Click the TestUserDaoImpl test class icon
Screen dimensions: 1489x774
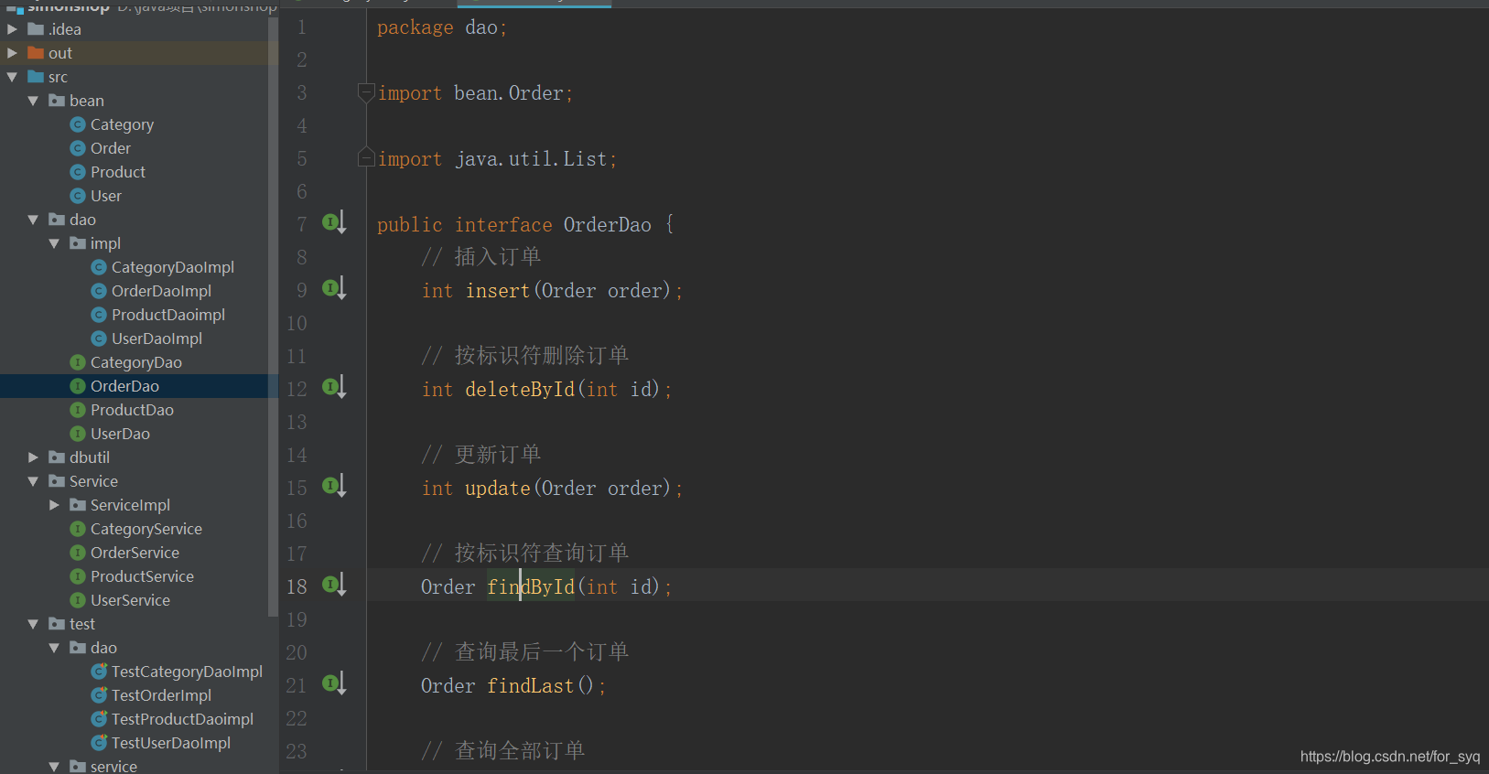[x=99, y=743]
